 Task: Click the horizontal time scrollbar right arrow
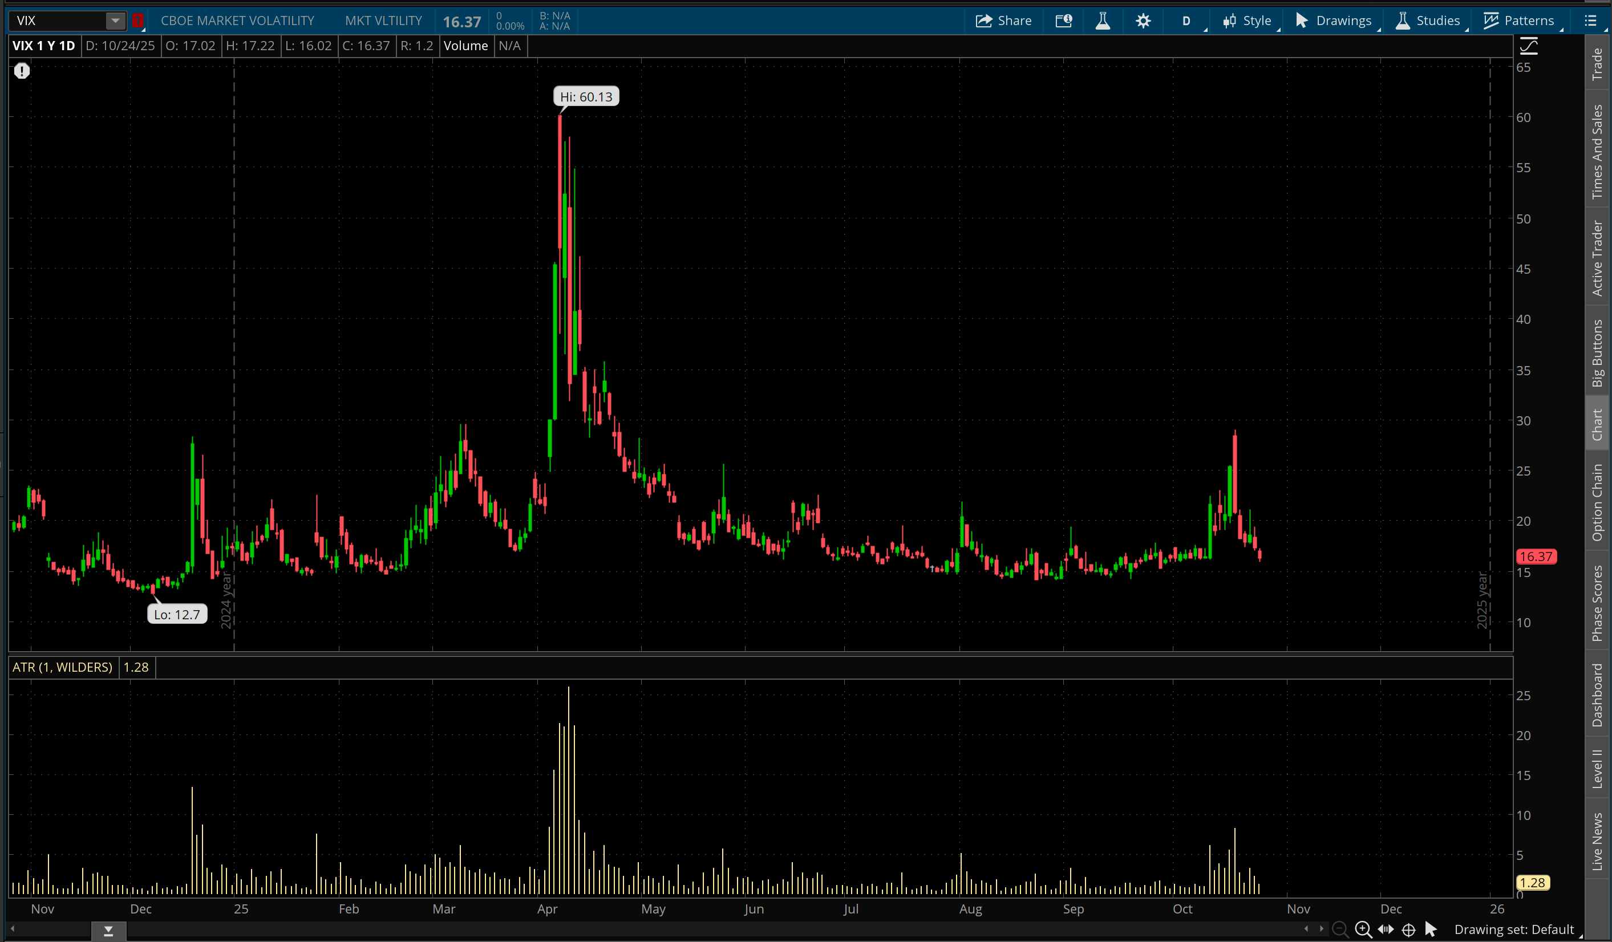click(x=1322, y=928)
